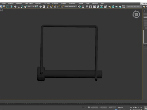The width and height of the screenshot is (147, 110).
Task: Open the Animation menu
Action: 19,4
